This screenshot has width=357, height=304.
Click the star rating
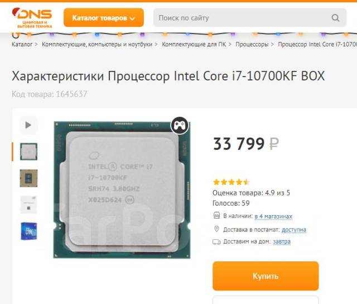tap(231, 182)
